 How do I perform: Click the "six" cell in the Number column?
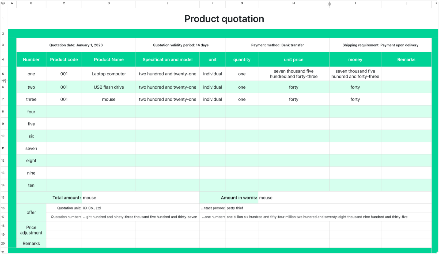tap(31, 136)
